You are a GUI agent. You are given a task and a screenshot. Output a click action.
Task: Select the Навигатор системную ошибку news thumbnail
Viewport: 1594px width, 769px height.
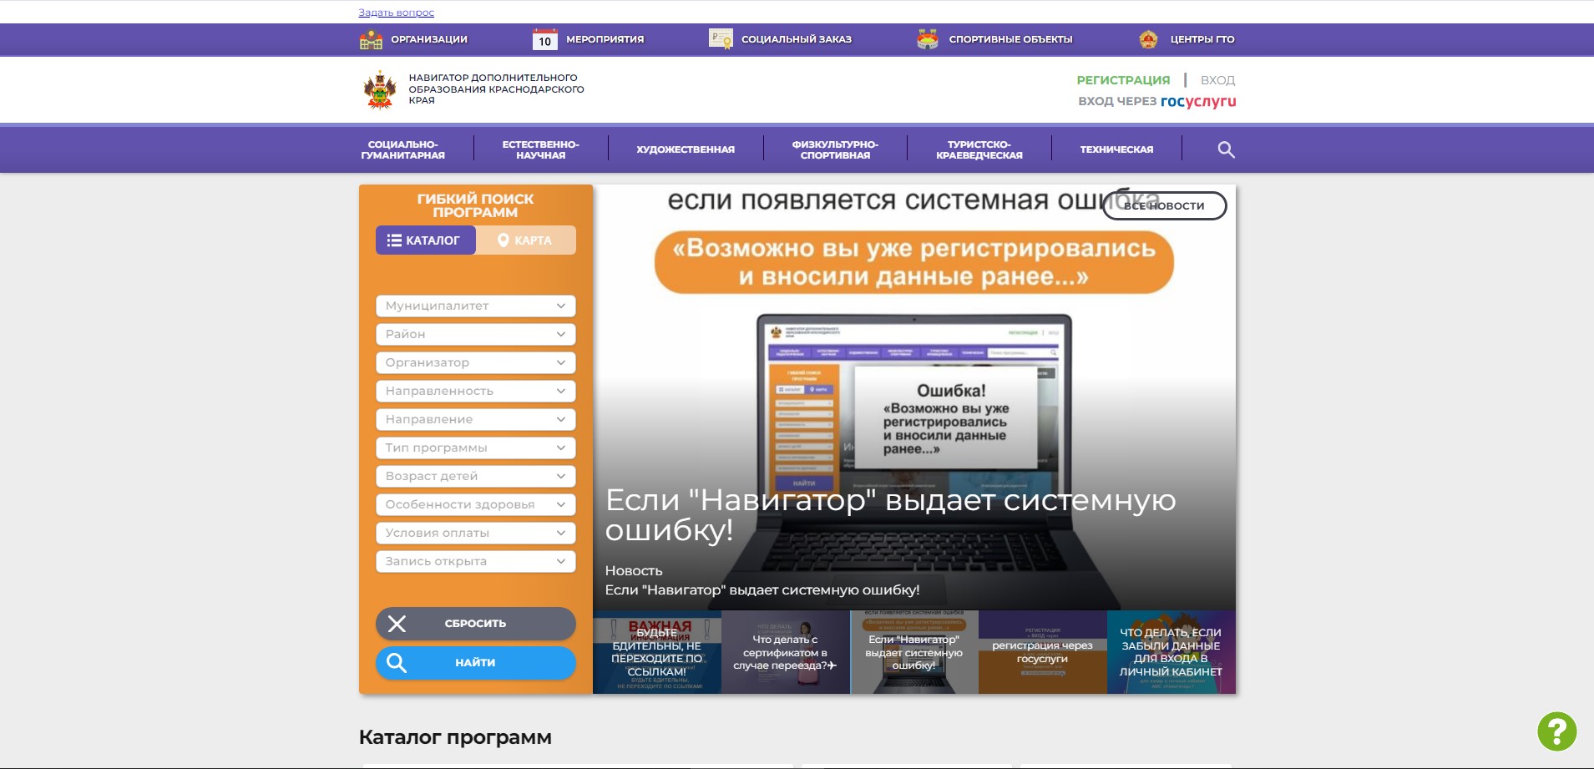point(914,652)
